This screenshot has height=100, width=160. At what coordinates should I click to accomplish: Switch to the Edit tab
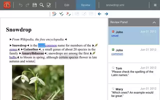(67, 5)
